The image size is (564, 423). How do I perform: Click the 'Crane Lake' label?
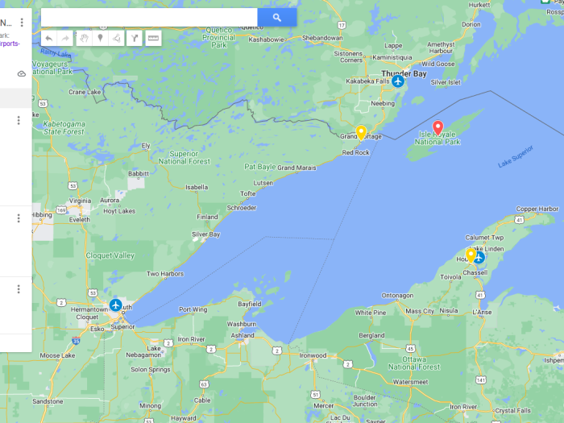click(85, 92)
